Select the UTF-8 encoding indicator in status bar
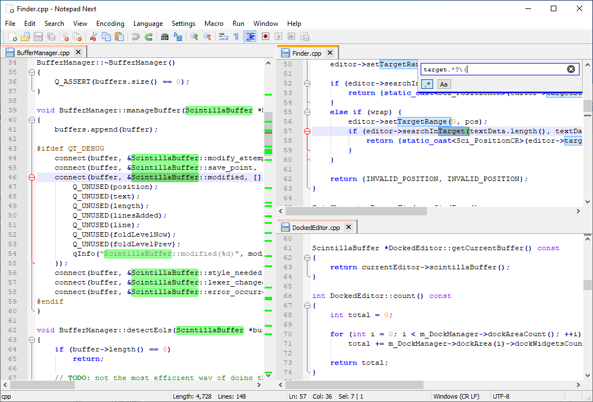 click(502, 396)
